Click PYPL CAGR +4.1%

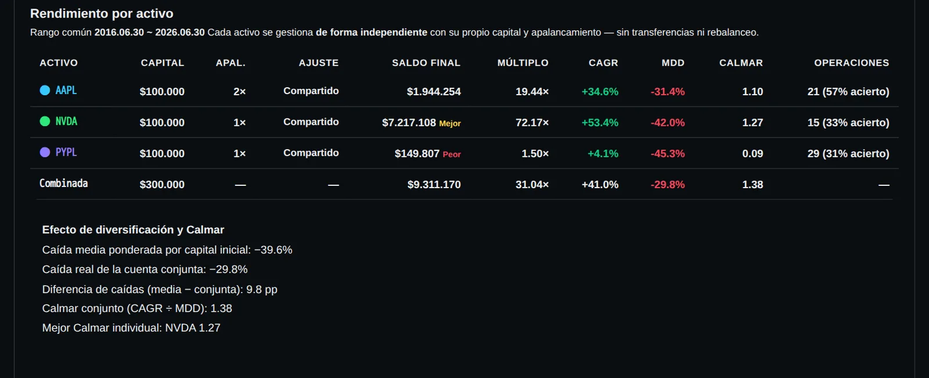point(603,153)
